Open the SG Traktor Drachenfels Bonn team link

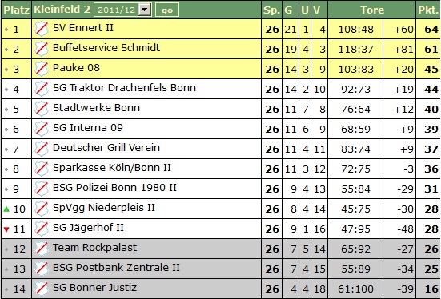tap(124, 88)
